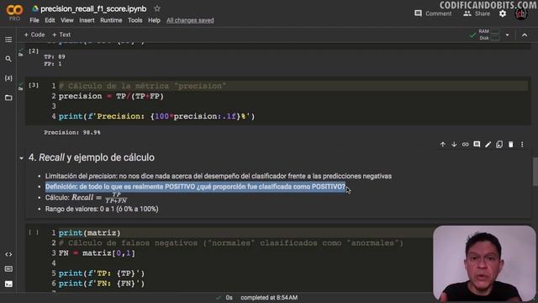The image size is (538, 303).
Task: Click the webcam video overlay thumbnail
Action: pos(484,263)
